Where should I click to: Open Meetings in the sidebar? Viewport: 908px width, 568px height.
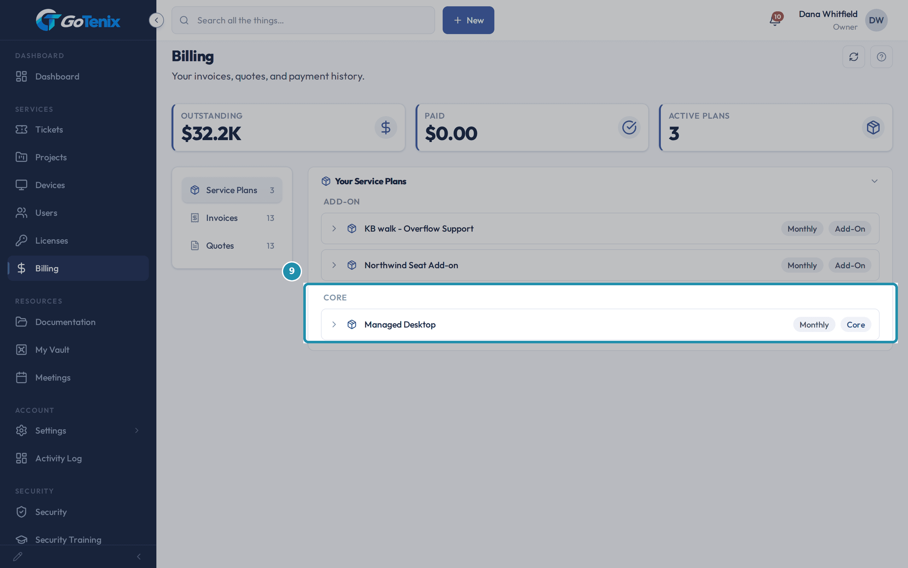(78, 378)
